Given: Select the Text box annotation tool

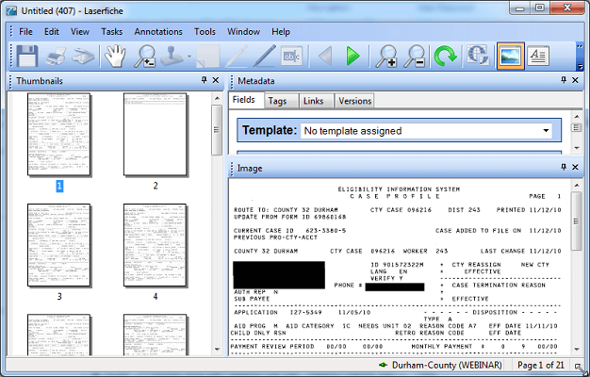Looking at the screenshot, I should coord(291,57).
